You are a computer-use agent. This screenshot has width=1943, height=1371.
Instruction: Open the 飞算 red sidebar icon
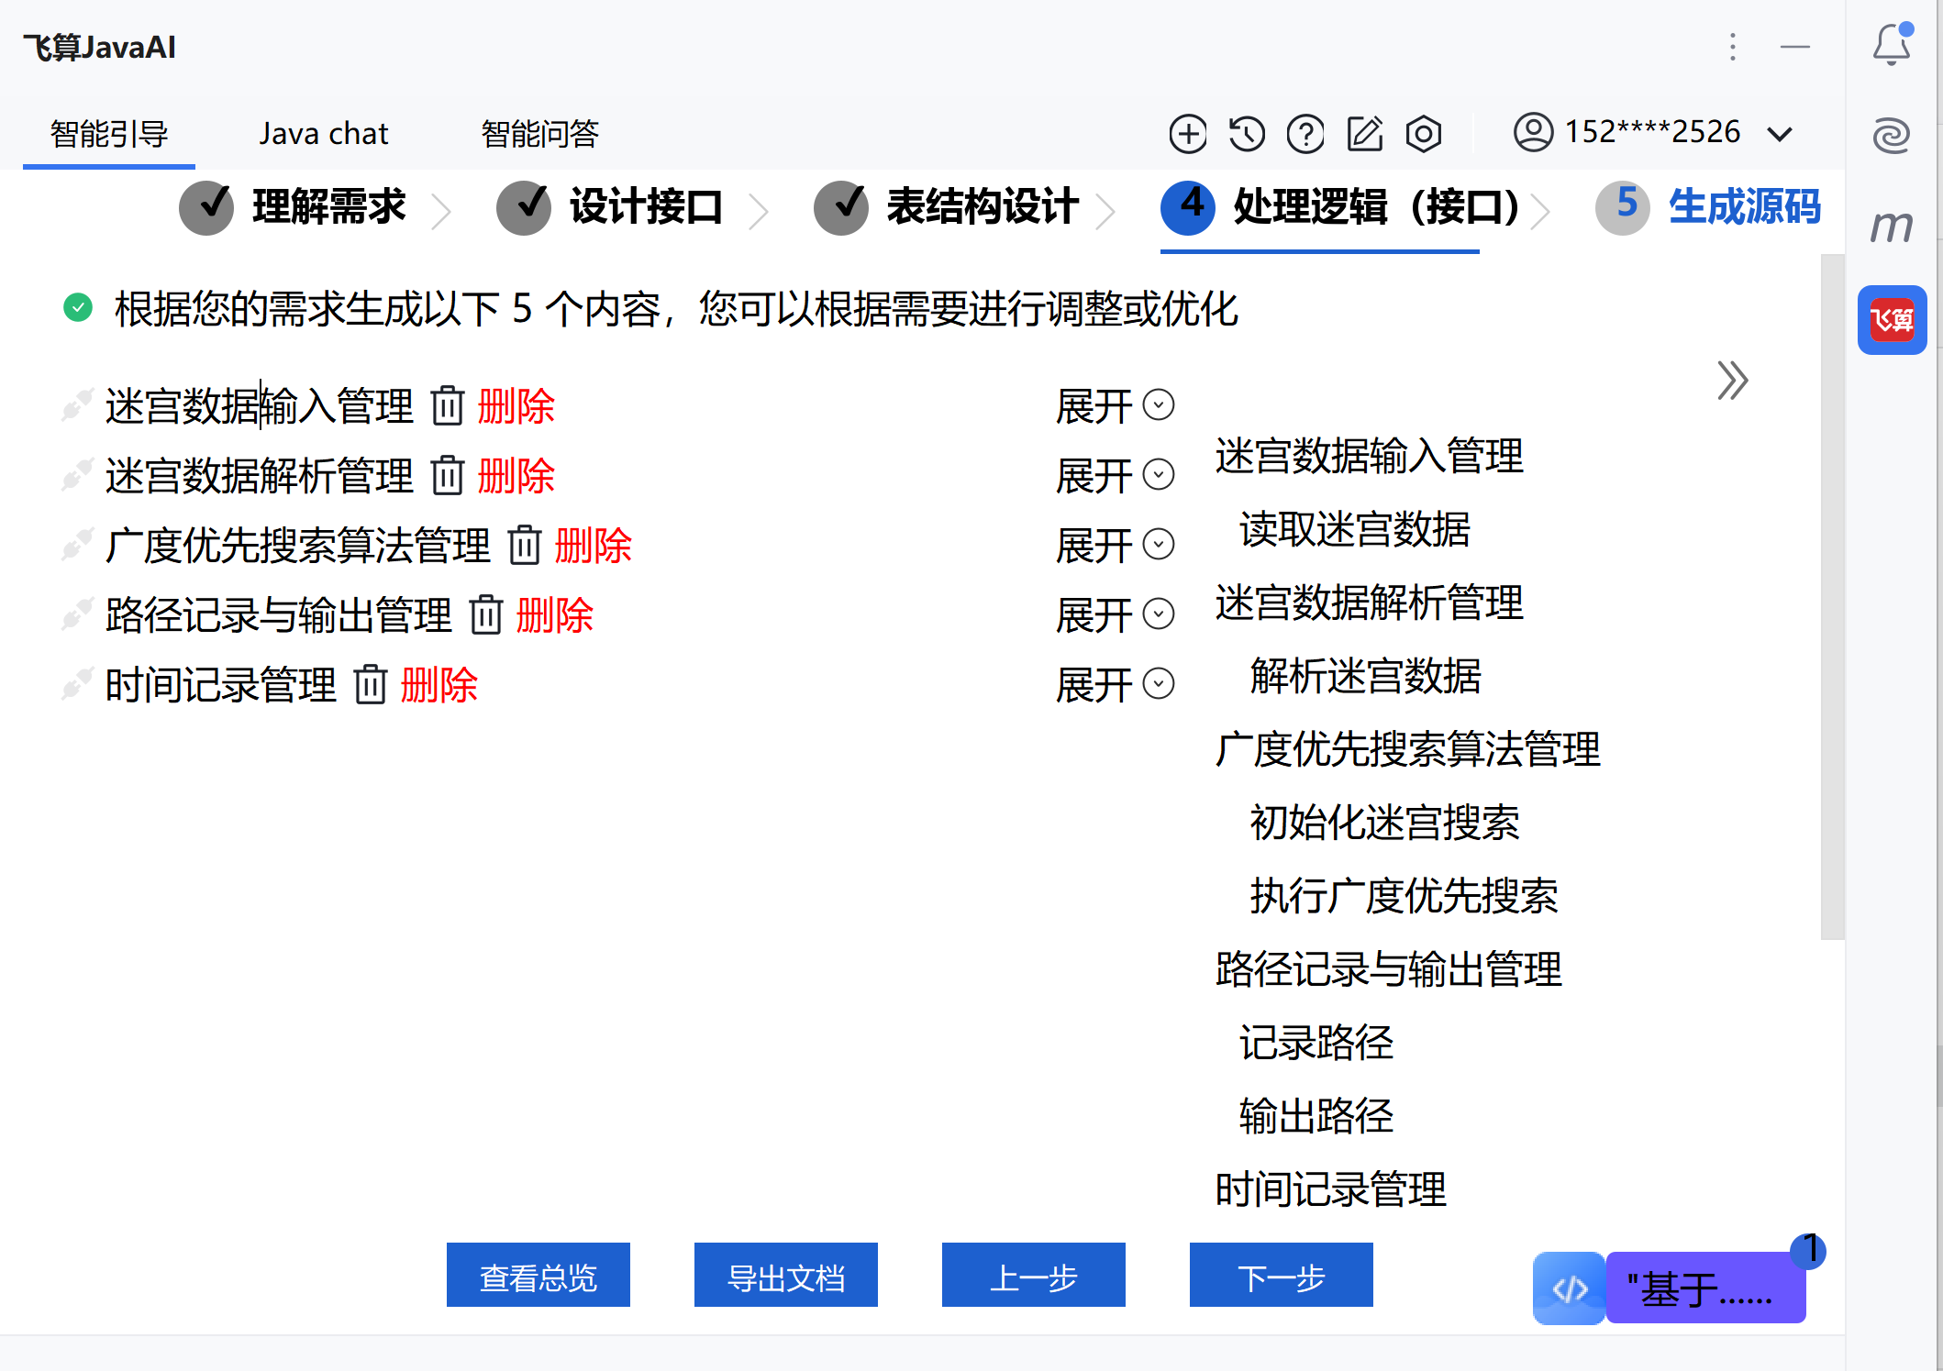(1892, 320)
